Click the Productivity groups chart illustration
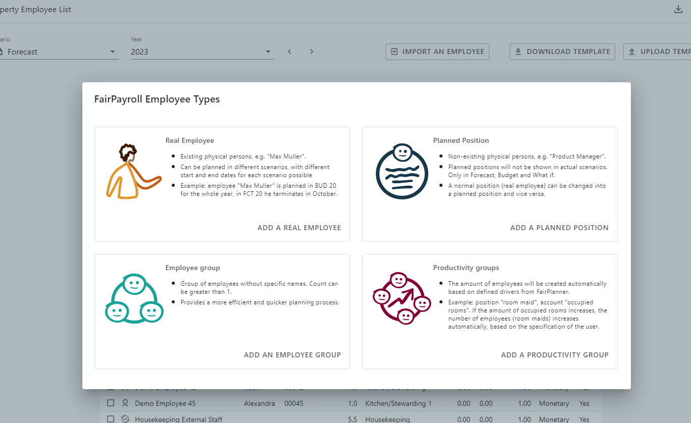This screenshot has height=423, width=691. pyautogui.click(x=402, y=298)
